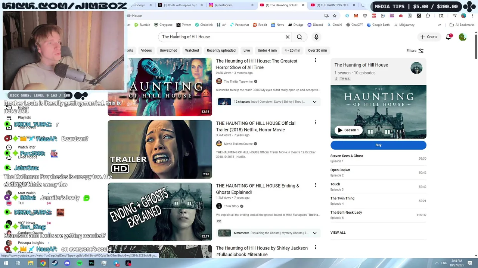The width and height of the screenshot is (478, 268).
Task: Open more options for Greatest Horror Show video
Action: [x=316, y=60]
